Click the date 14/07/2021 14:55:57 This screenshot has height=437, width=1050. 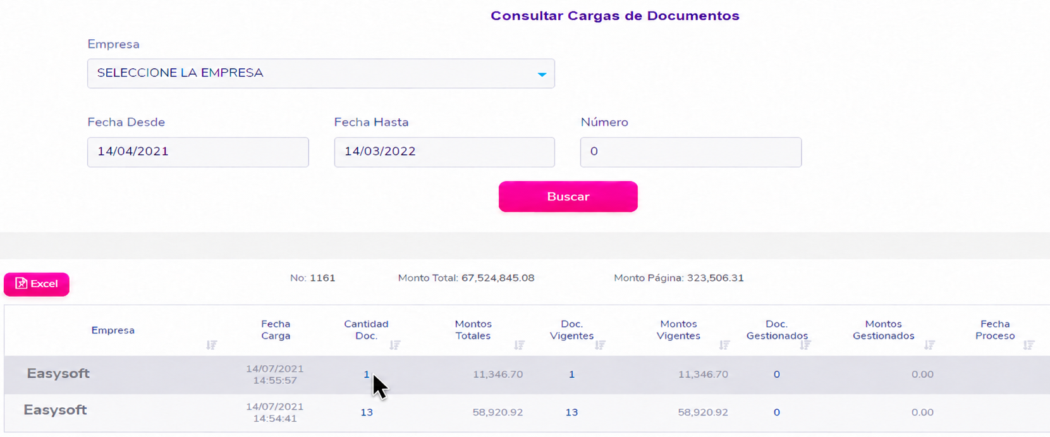(x=275, y=374)
